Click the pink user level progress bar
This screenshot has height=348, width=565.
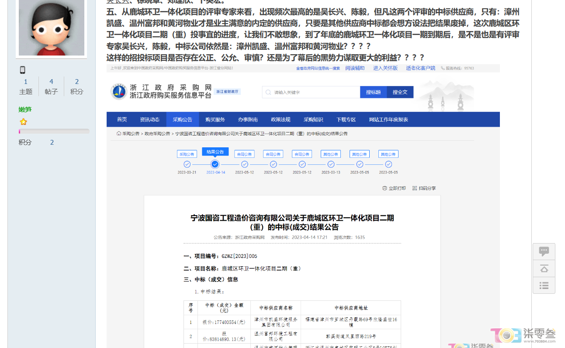tap(54, 131)
